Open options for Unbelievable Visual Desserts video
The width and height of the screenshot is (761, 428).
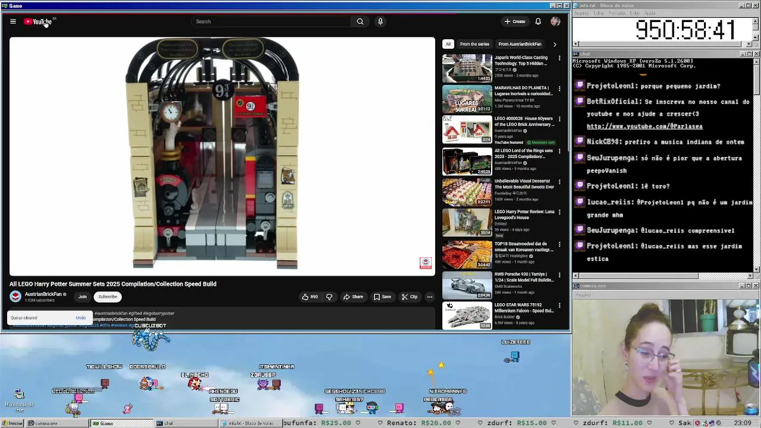pyautogui.click(x=559, y=181)
